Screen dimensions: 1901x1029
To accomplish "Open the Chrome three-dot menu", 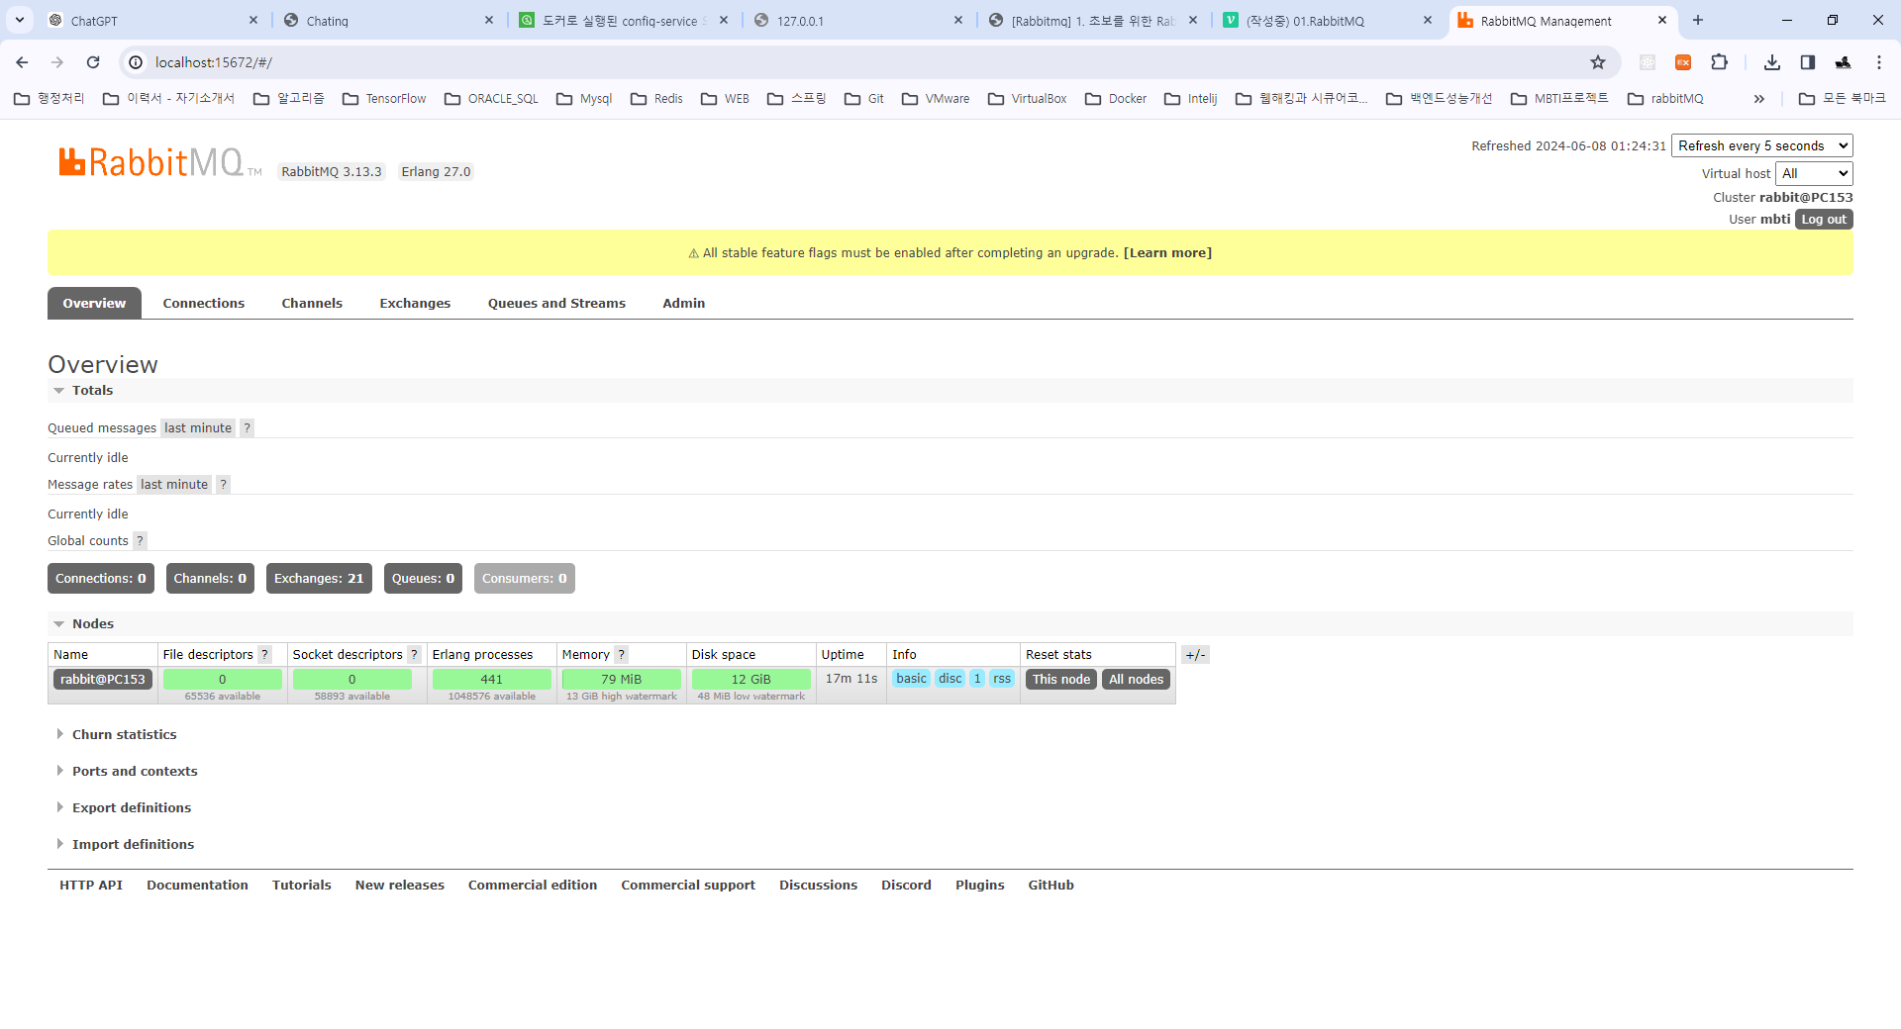I will [1879, 62].
